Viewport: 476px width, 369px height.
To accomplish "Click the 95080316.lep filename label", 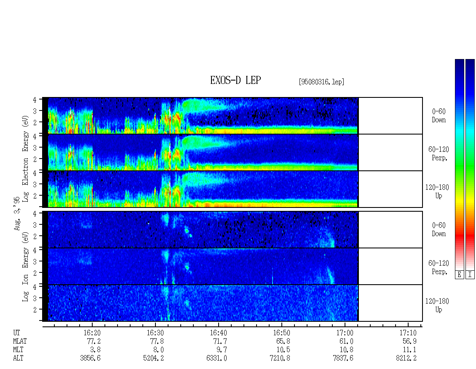I will (321, 82).
